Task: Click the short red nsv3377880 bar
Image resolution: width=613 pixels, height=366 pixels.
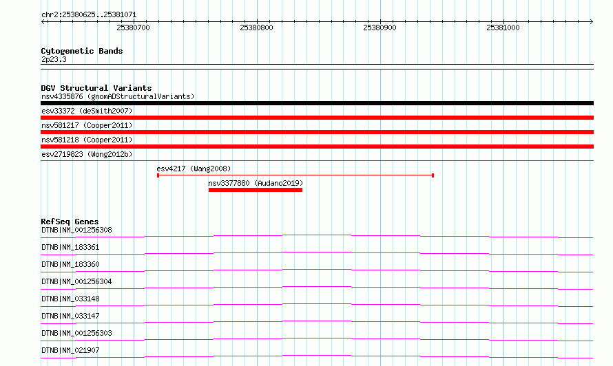Action: click(x=256, y=190)
